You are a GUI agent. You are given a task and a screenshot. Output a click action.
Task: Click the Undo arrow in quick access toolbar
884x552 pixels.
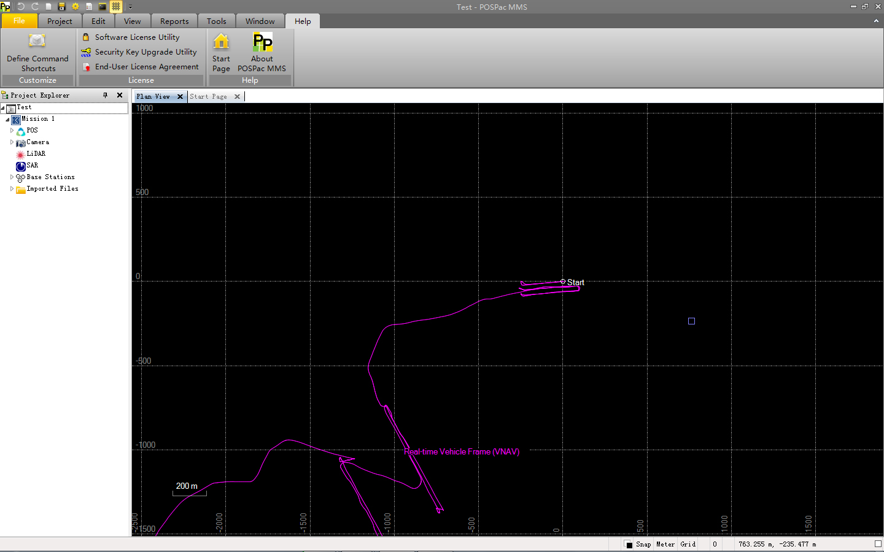(21, 6)
